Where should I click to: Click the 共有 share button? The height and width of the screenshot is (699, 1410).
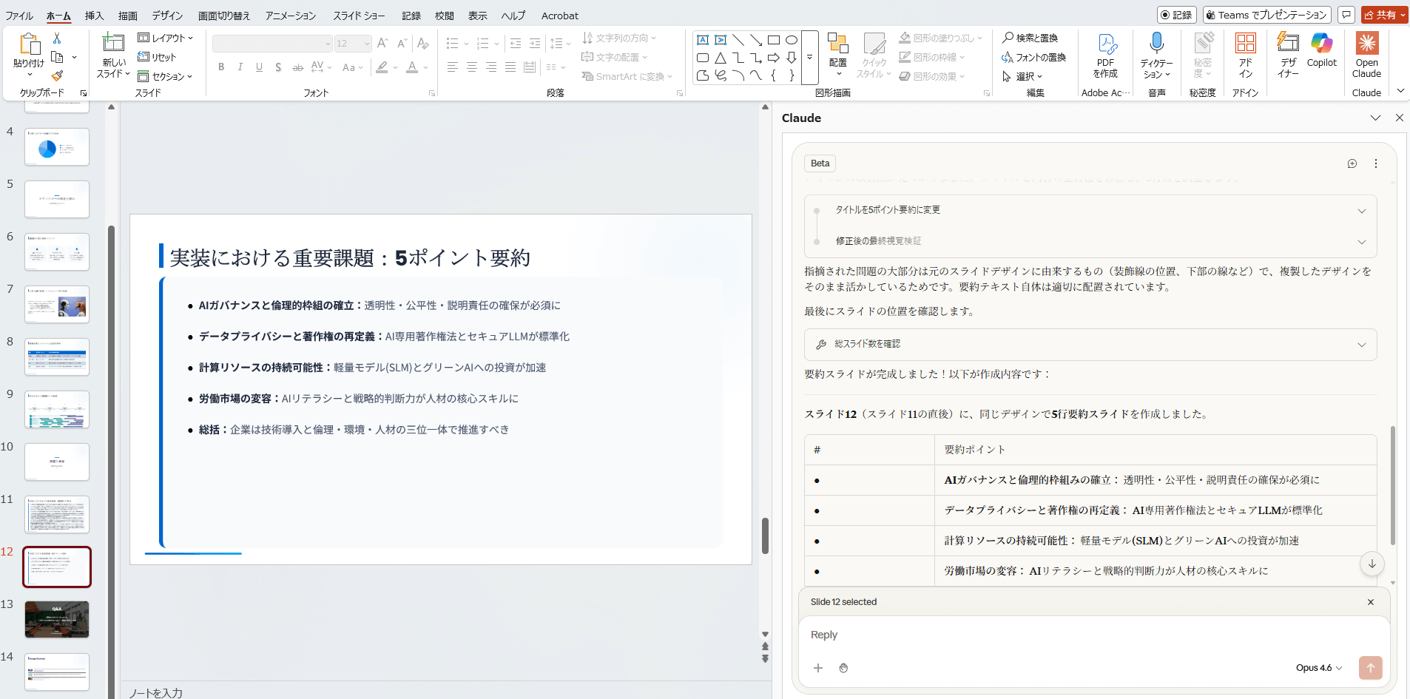(1384, 15)
